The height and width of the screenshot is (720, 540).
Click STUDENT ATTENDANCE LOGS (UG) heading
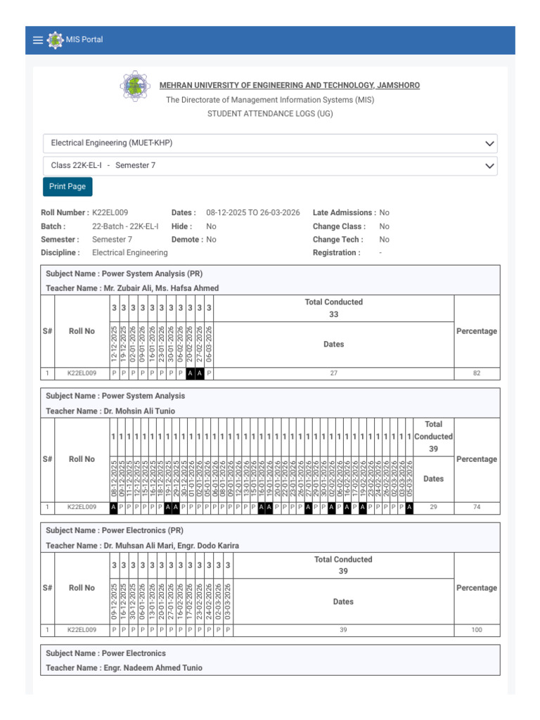pyautogui.click(x=270, y=114)
